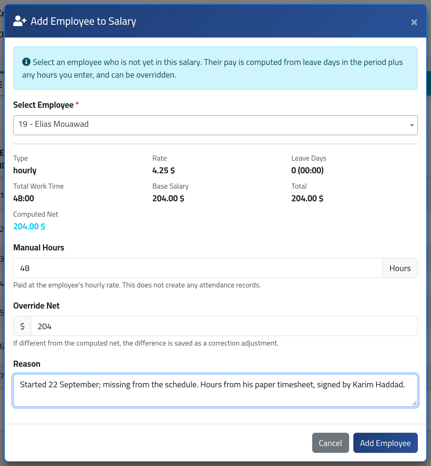The height and width of the screenshot is (466, 431).
Task: Click the Reason label
Action: coord(27,364)
